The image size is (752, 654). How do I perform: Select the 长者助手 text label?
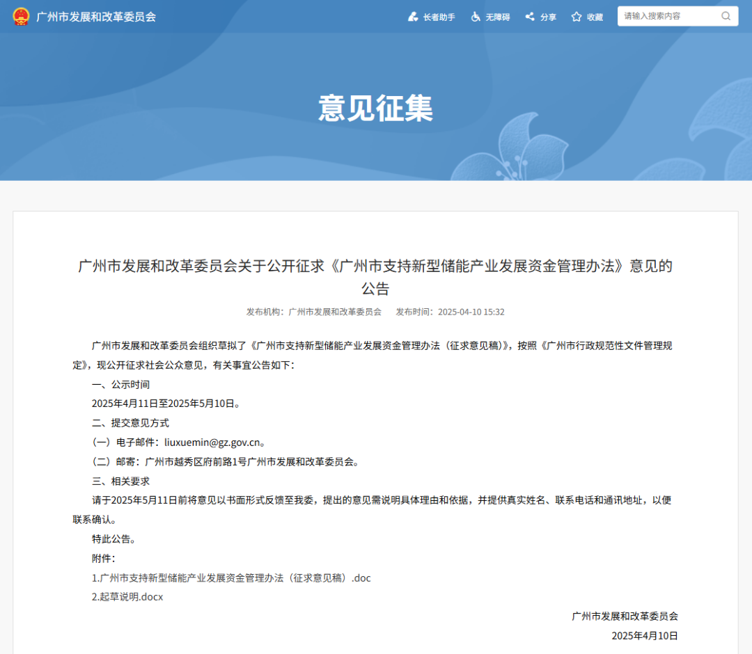coord(439,17)
